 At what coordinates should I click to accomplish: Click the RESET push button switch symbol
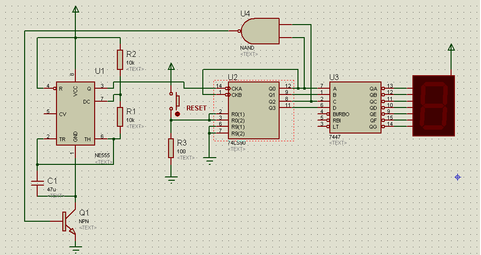click(x=174, y=101)
